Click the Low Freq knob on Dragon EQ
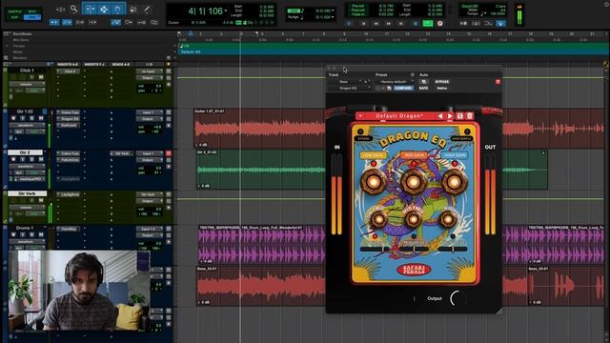This screenshot has height=343, width=610. [x=378, y=219]
